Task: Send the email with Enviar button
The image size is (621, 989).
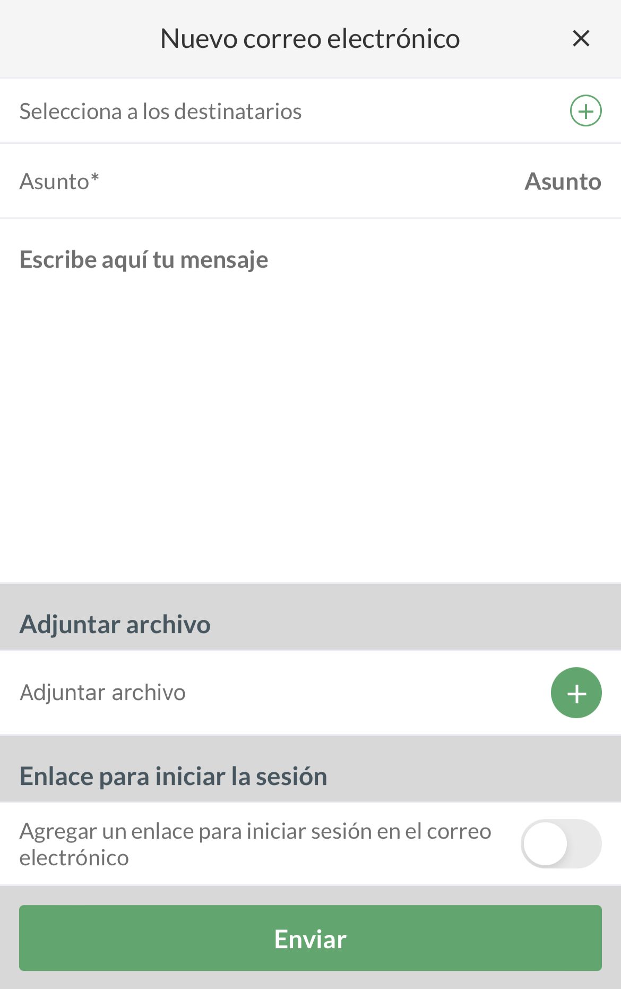Action: [310, 938]
